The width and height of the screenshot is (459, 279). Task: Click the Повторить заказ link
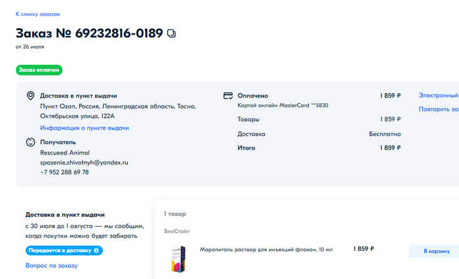coord(438,109)
